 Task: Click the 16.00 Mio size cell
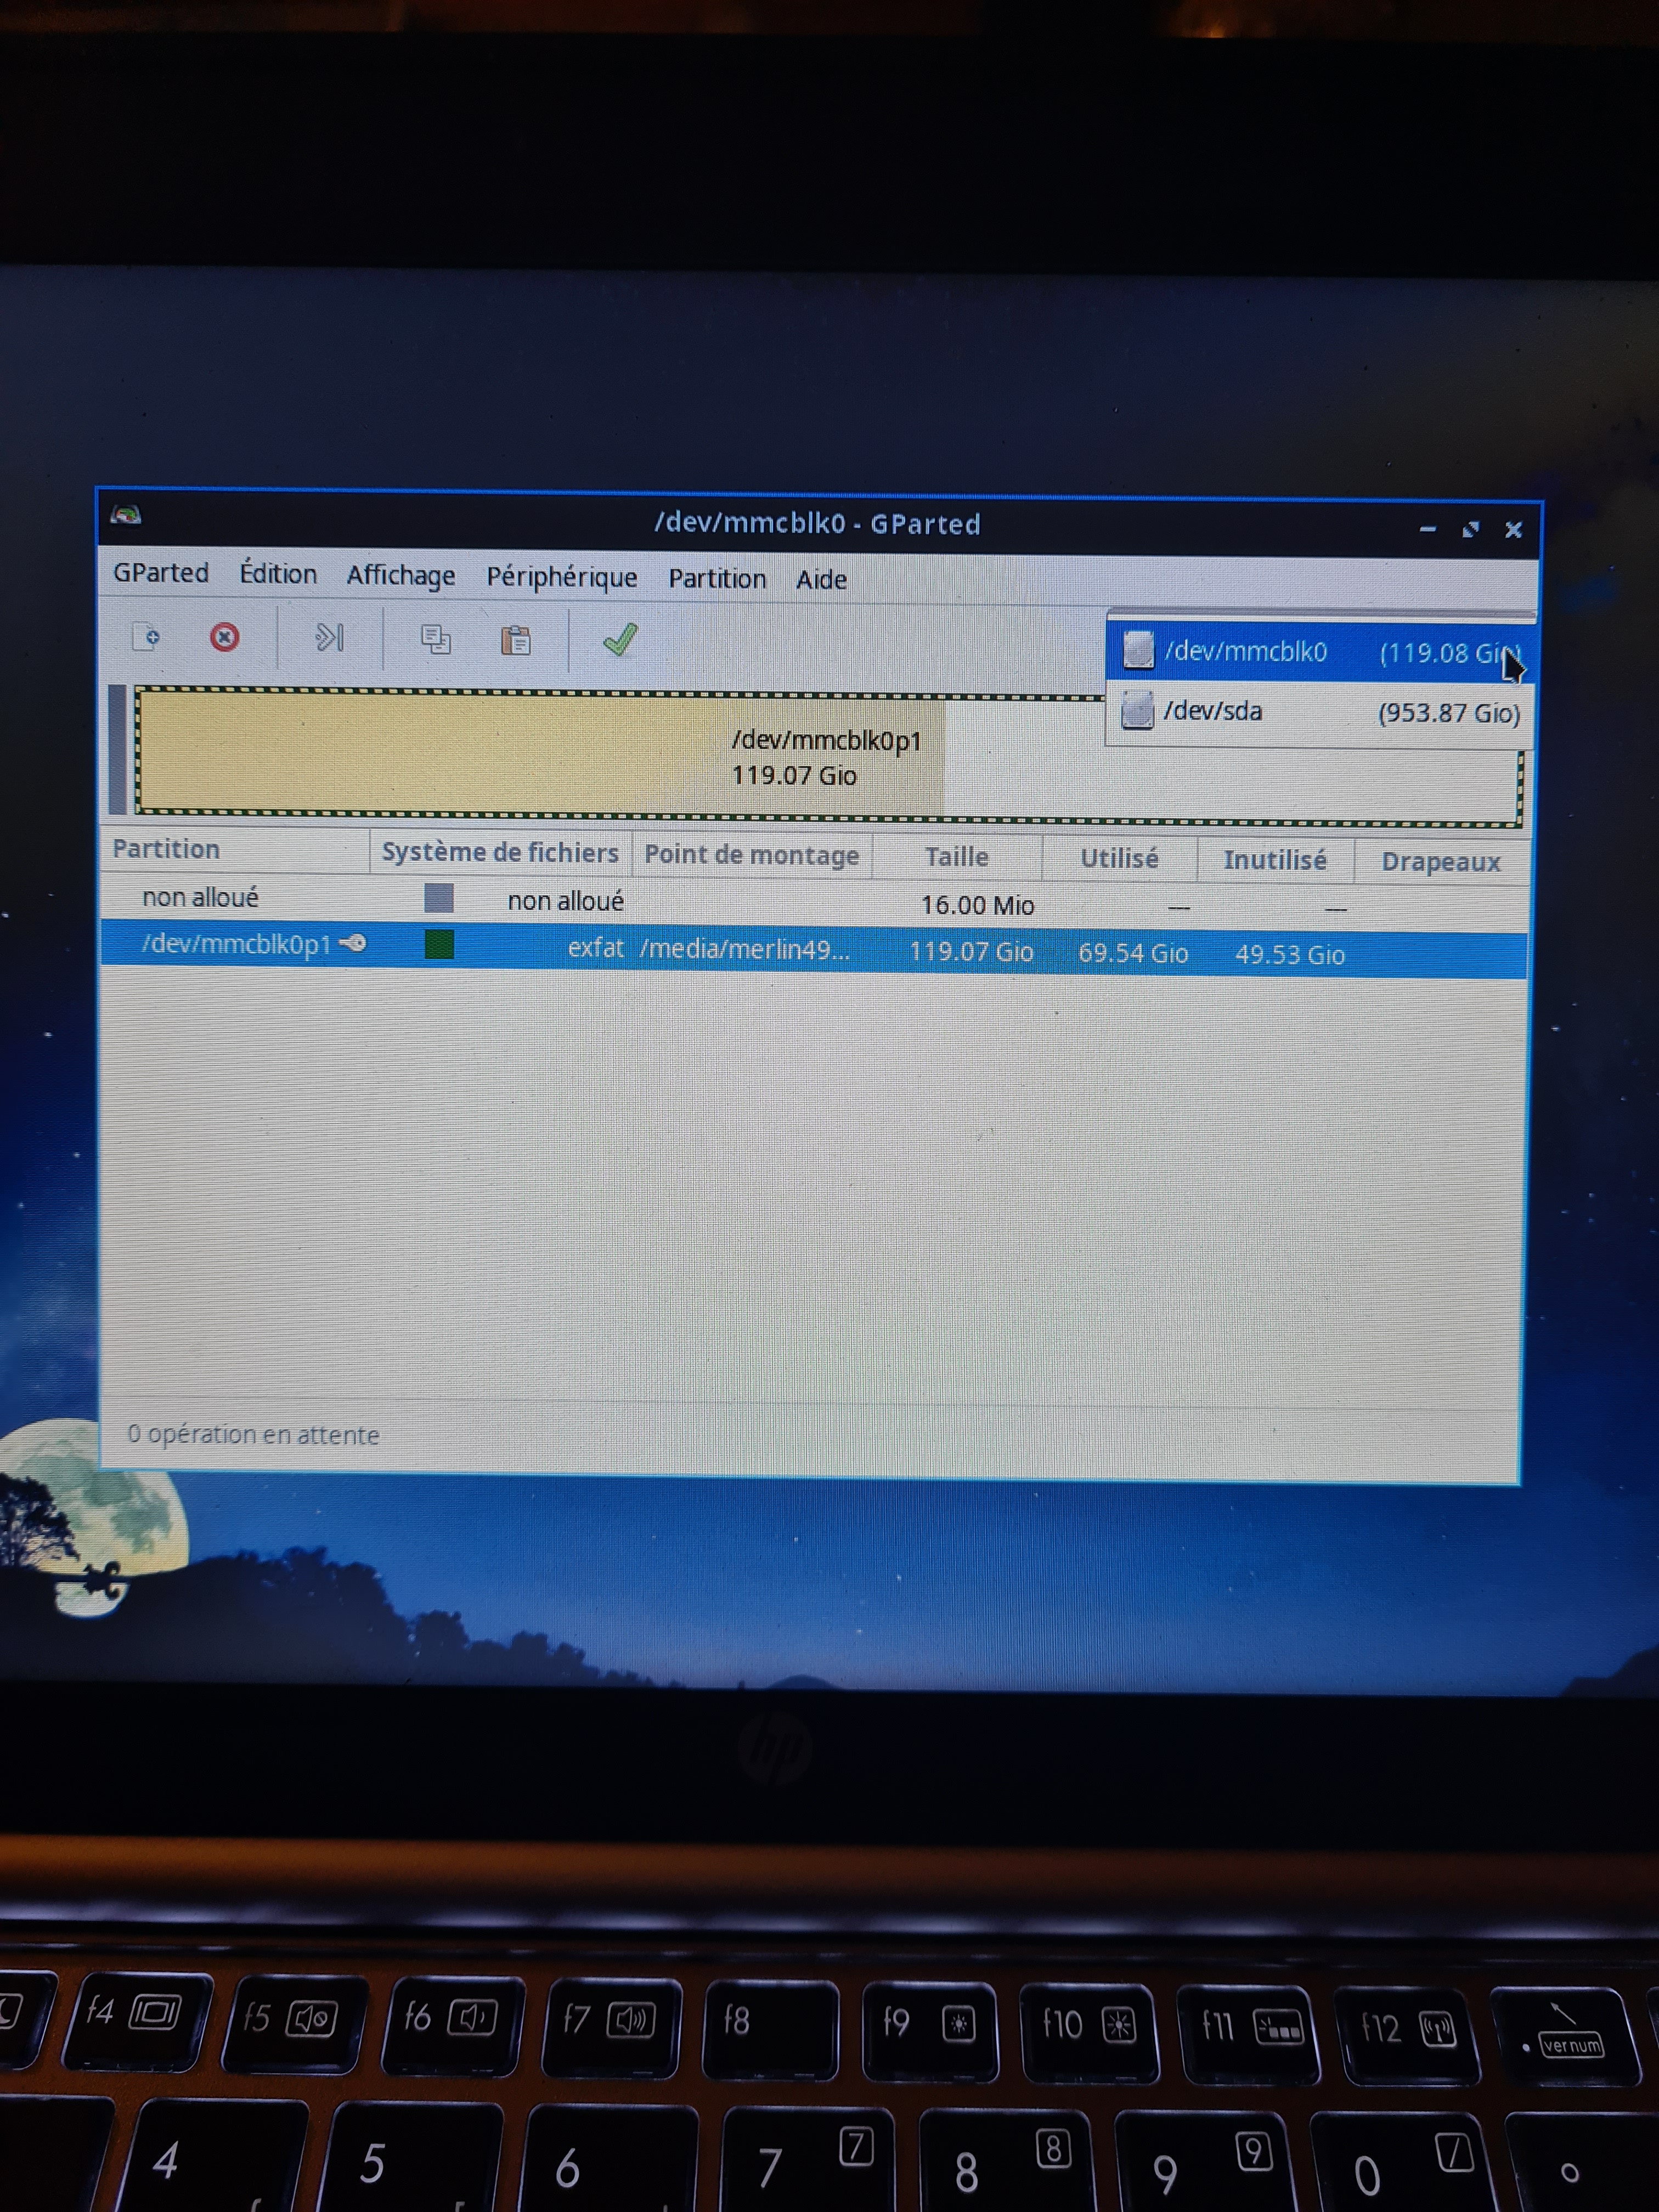pyautogui.click(x=977, y=905)
